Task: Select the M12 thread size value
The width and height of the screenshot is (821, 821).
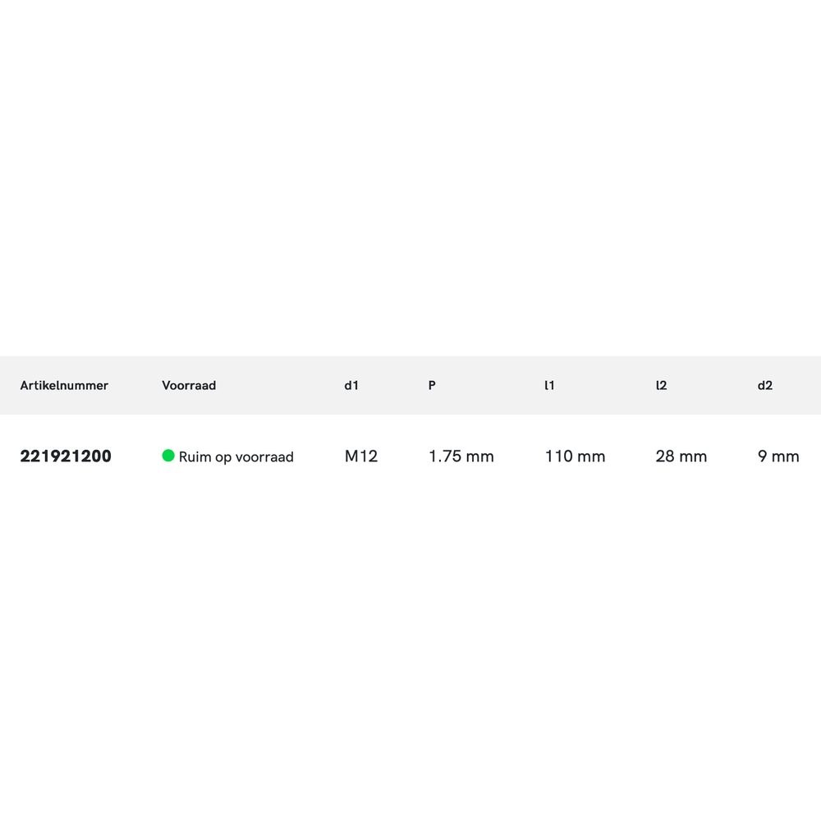Action: (361, 456)
